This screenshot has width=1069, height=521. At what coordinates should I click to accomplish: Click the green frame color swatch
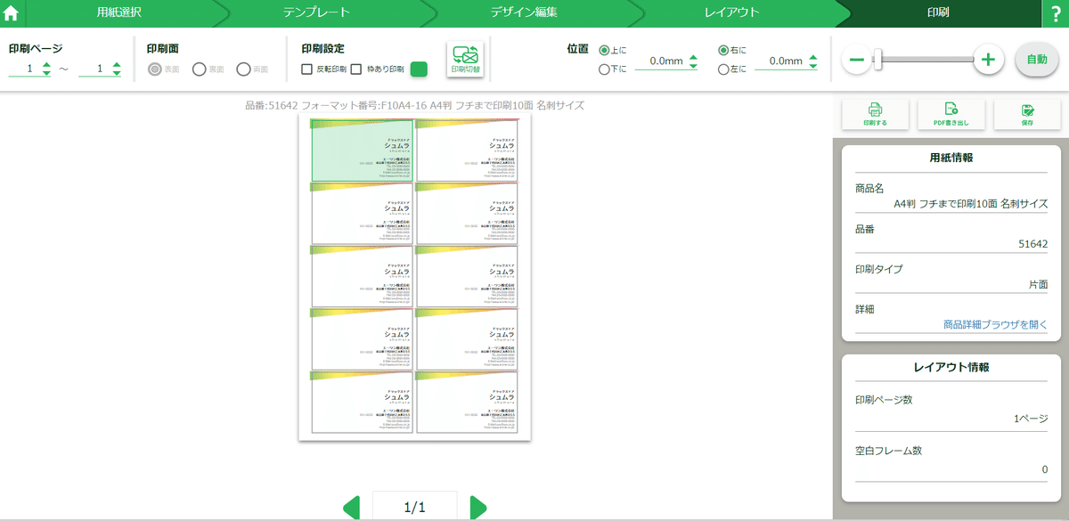tap(419, 69)
